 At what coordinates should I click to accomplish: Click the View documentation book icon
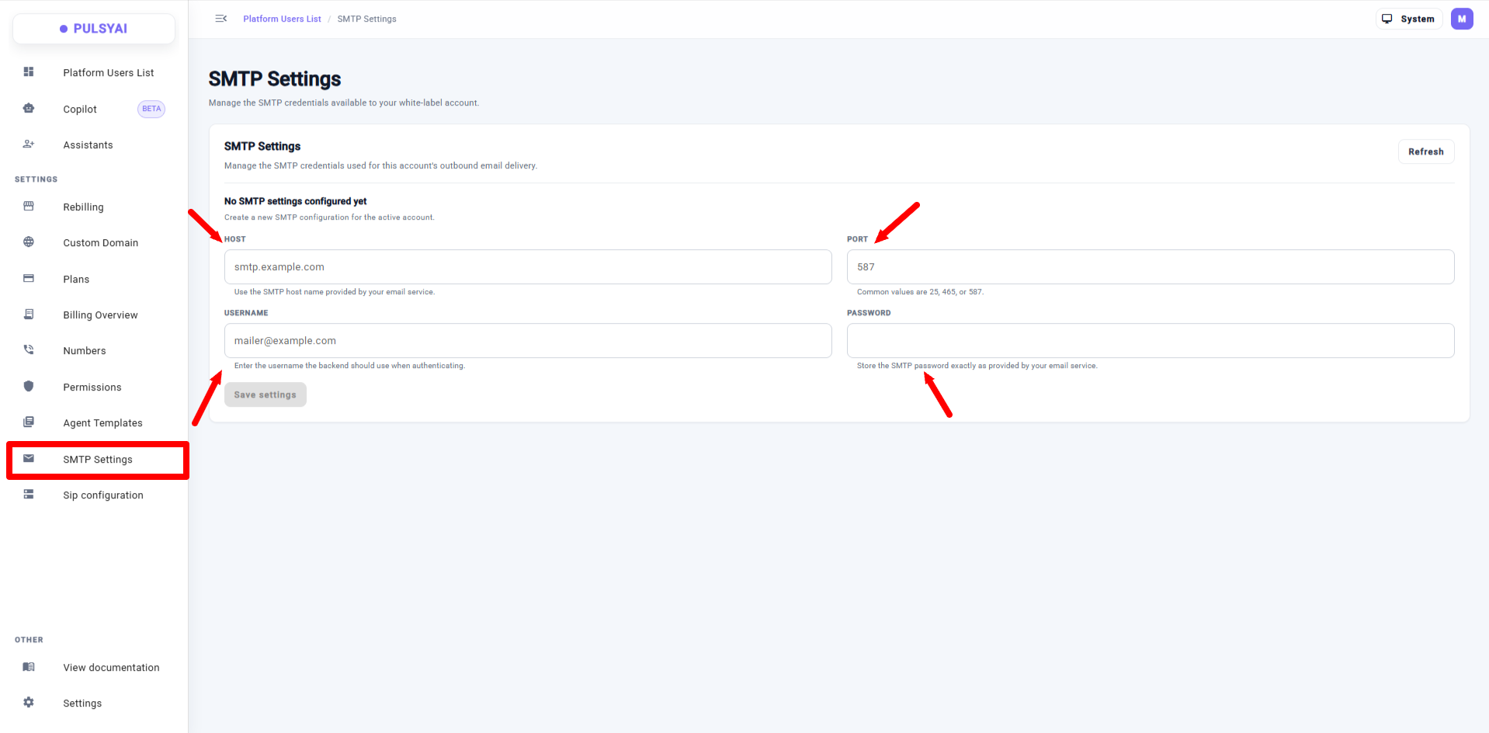[x=29, y=667]
